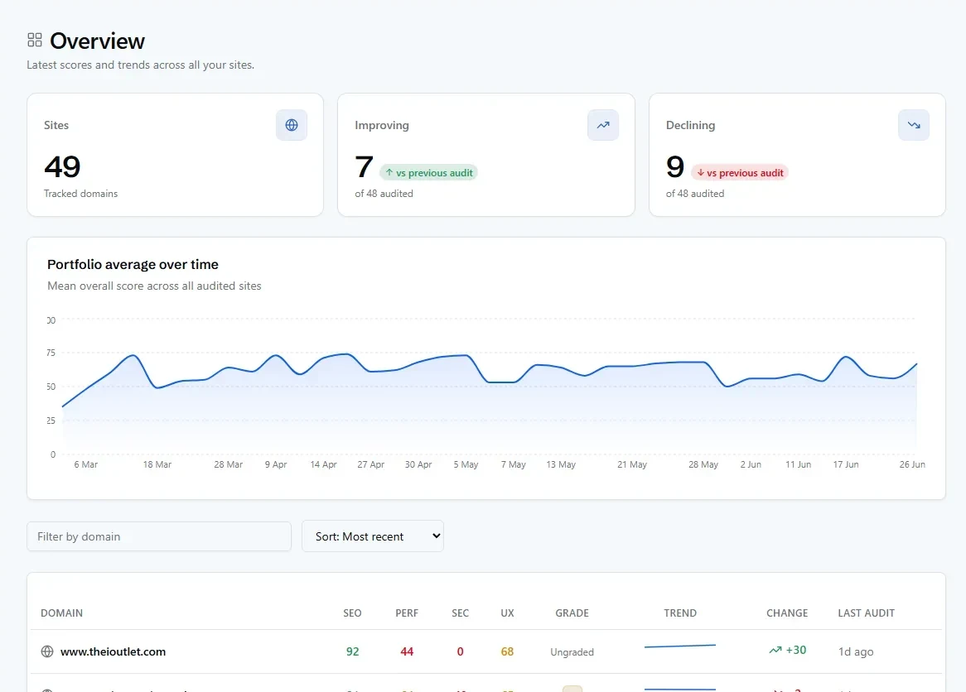This screenshot has height=692, width=966.
Task: Click the UX column header
Action: tap(507, 613)
